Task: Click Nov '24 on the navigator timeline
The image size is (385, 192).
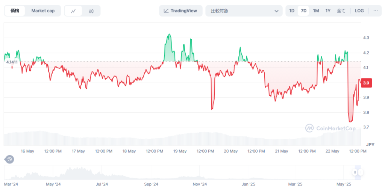Action: [x=200, y=184]
